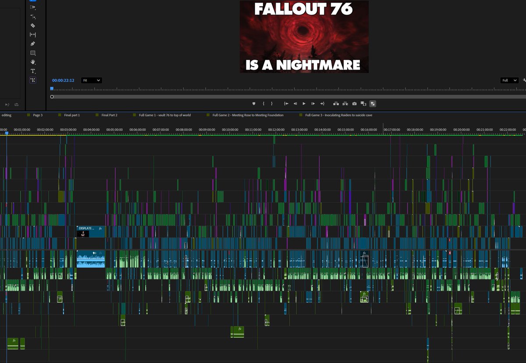Select the DISPLATE video clip

91,231
